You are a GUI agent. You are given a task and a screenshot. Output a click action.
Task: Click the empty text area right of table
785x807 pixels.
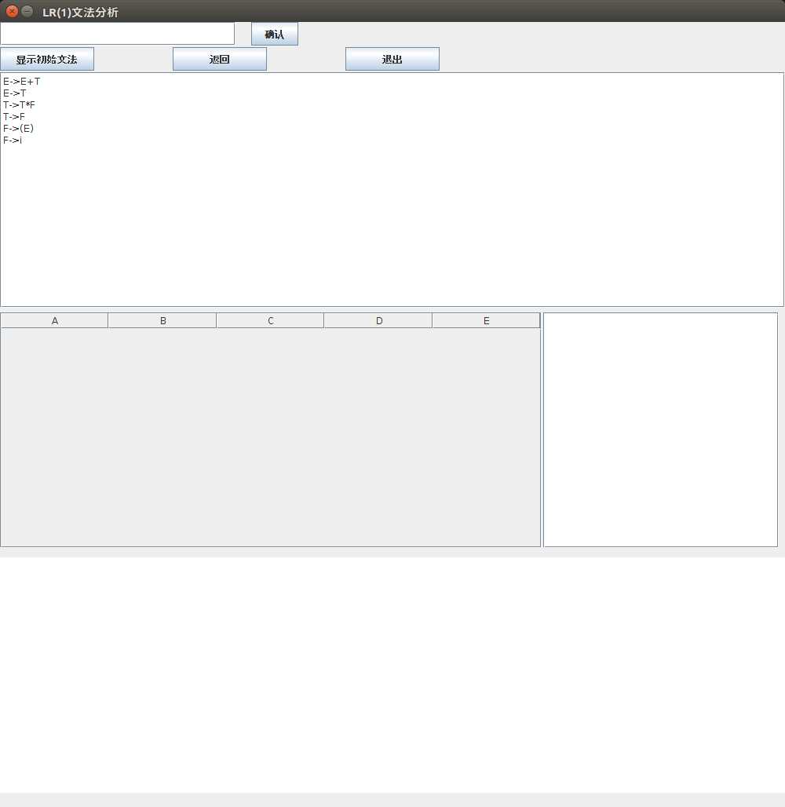(x=660, y=429)
